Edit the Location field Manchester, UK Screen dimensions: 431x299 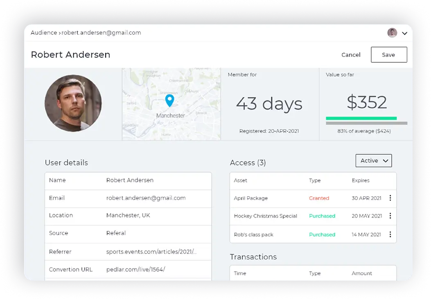[x=128, y=216]
